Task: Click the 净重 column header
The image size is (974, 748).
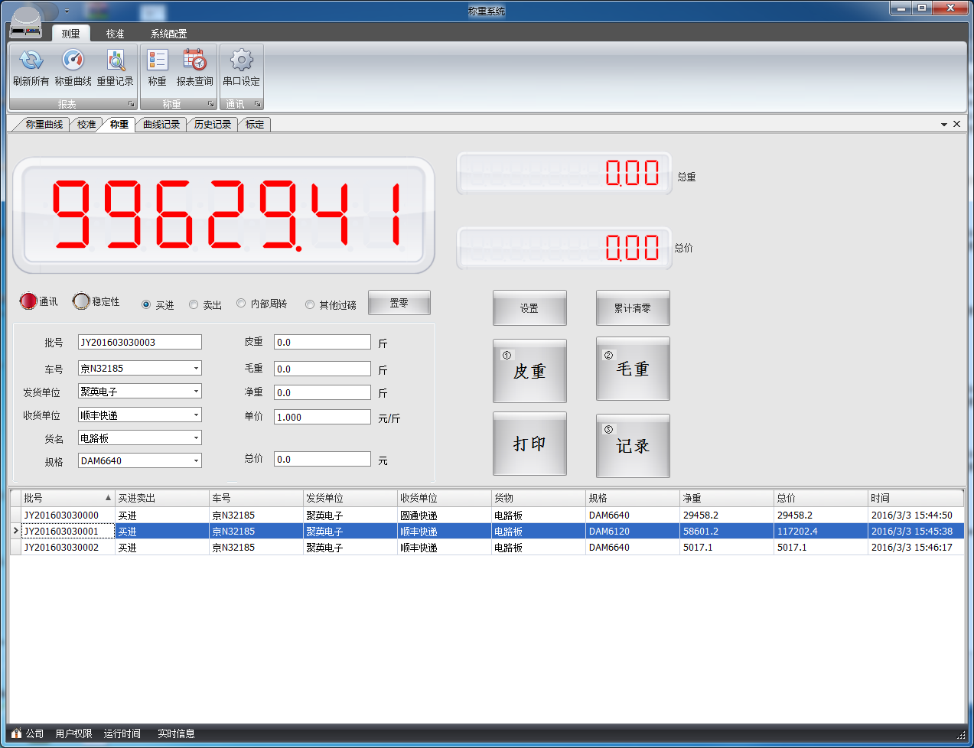Action: pyautogui.click(x=727, y=498)
